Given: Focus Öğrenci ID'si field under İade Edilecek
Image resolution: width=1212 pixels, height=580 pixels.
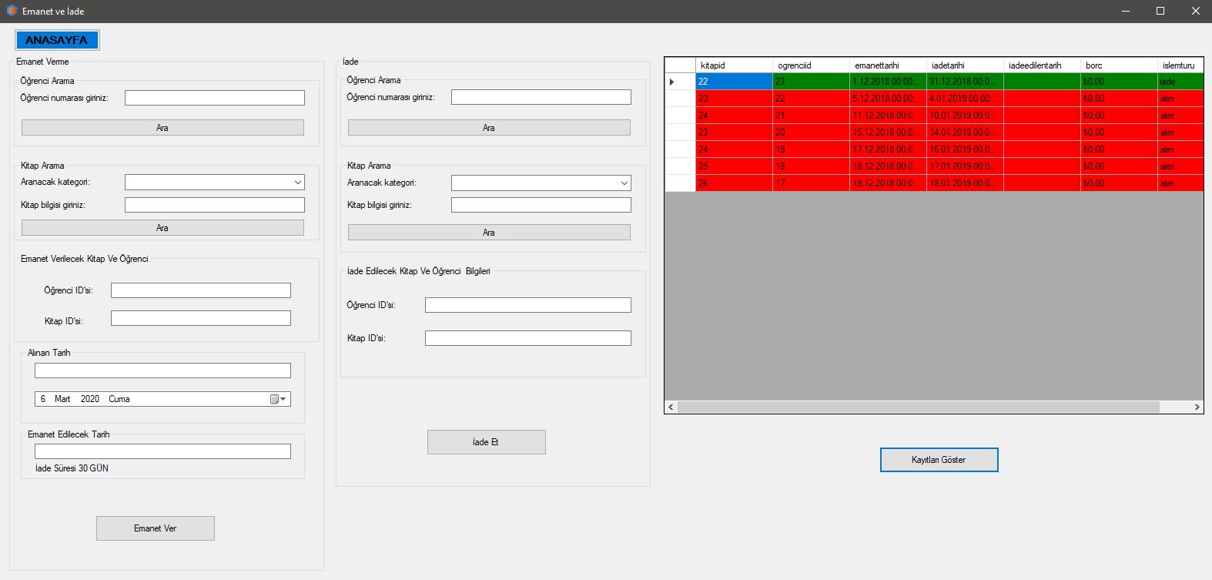Looking at the screenshot, I should pyautogui.click(x=528, y=305).
